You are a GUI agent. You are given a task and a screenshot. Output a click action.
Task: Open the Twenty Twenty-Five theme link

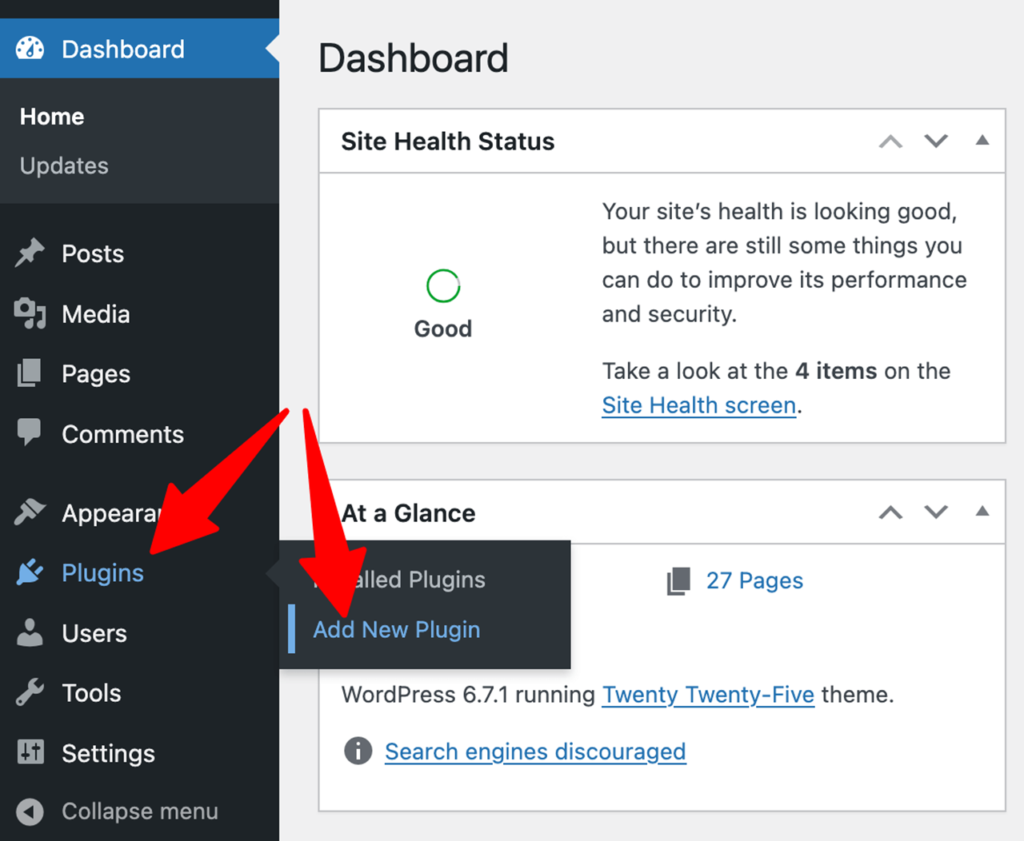click(x=708, y=695)
